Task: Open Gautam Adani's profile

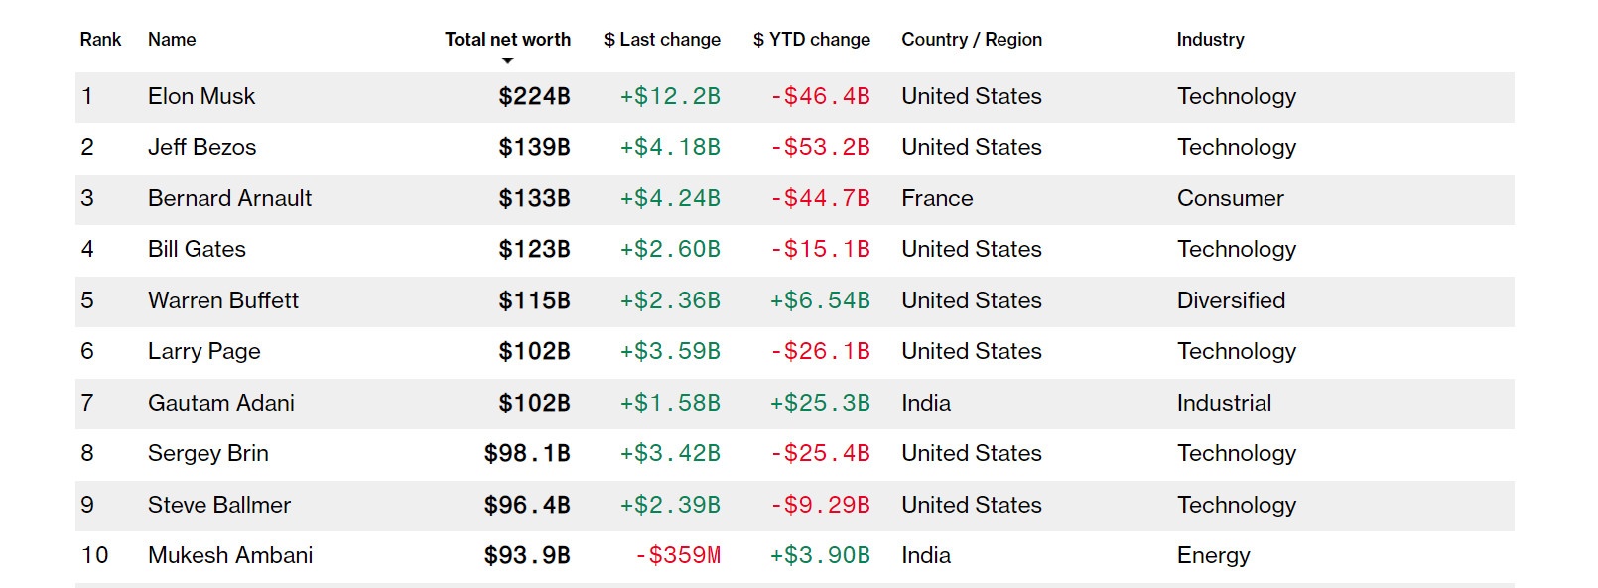Action: click(x=220, y=404)
